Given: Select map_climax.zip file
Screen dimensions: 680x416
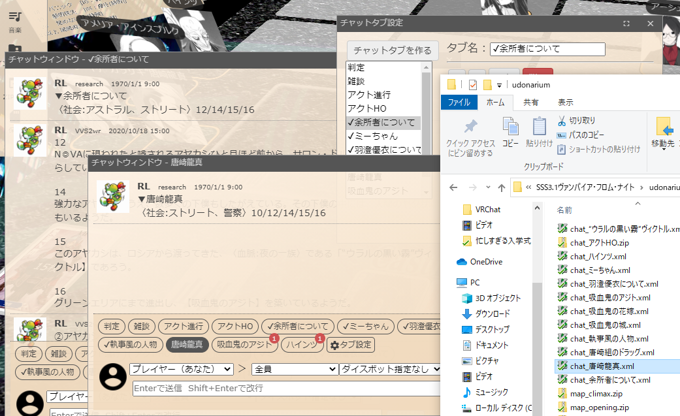Looking at the screenshot, I should (591, 393).
